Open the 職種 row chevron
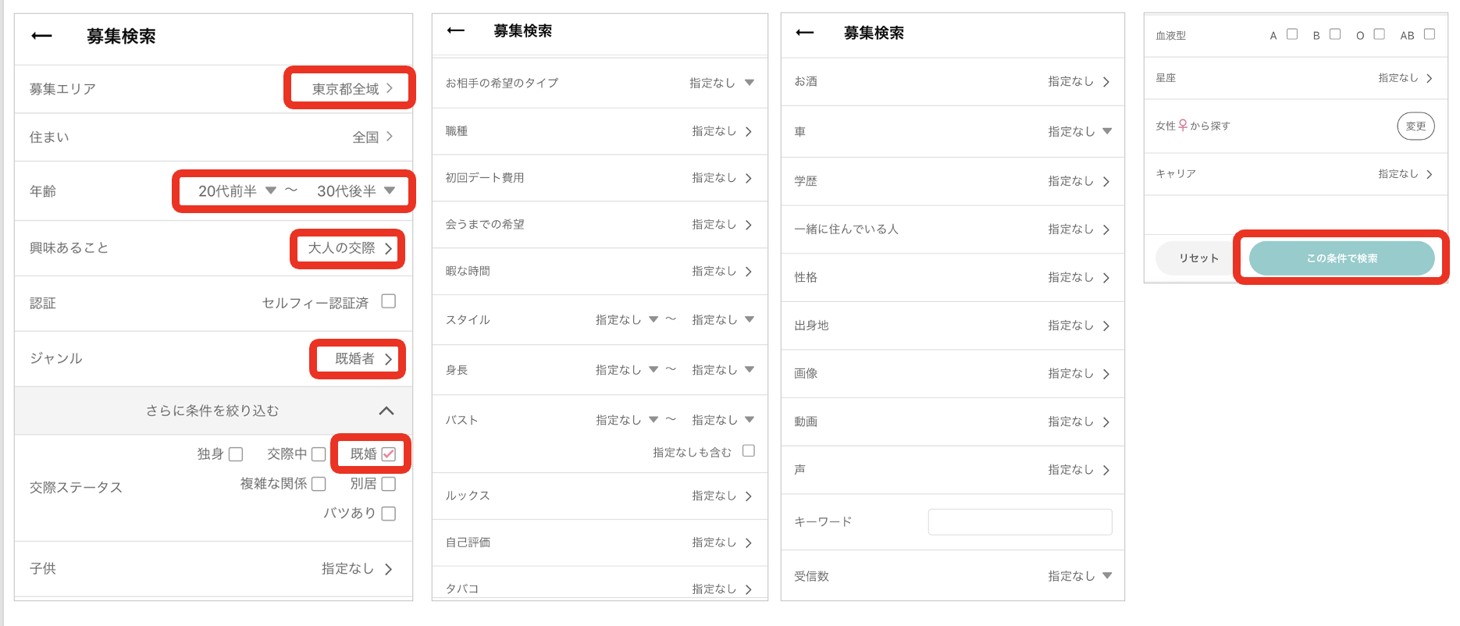Viewport: 1460px width, 626px height. point(748,131)
